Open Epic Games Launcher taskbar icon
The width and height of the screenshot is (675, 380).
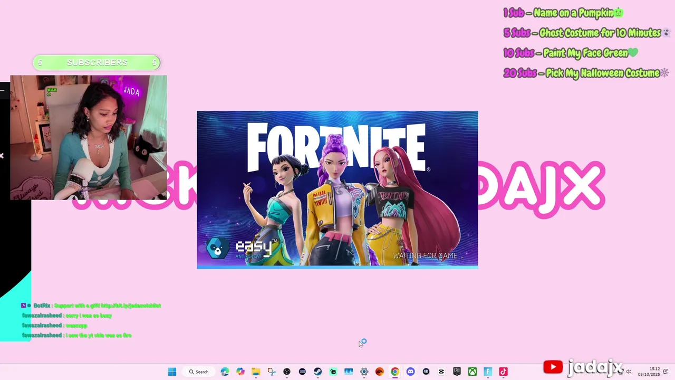(x=457, y=372)
